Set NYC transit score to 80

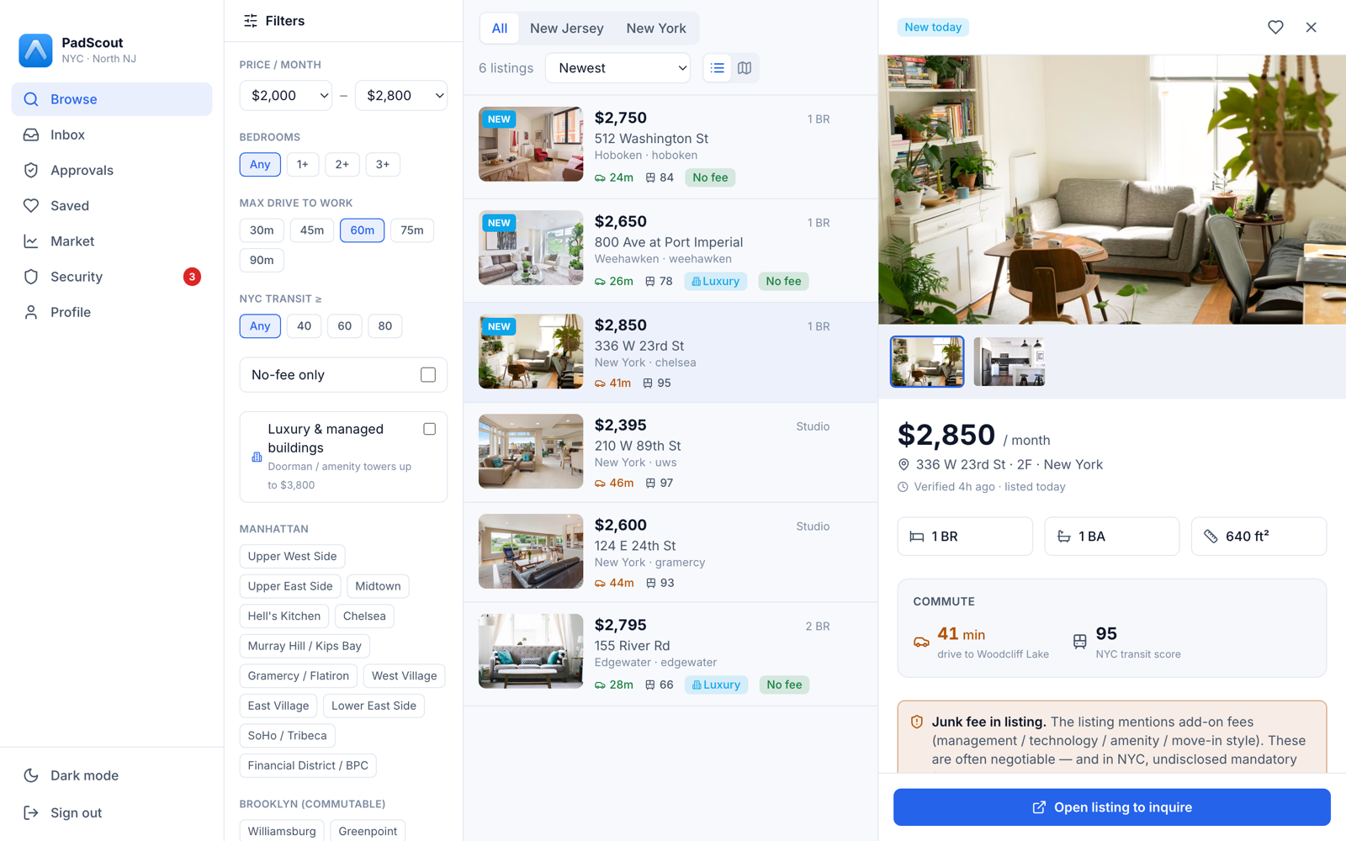(x=385, y=326)
